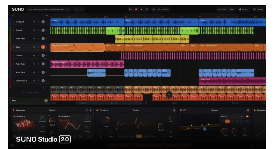
Task: Click the Wavetable Cutoff knob
Action: (52, 121)
